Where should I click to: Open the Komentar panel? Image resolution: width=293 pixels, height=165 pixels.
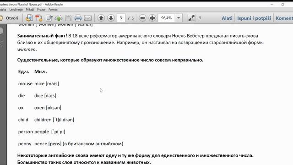(x=284, y=18)
